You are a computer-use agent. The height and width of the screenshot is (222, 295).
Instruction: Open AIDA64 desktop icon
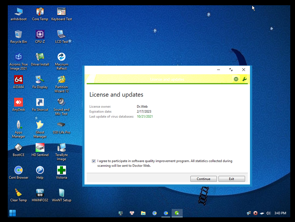click(x=18, y=82)
